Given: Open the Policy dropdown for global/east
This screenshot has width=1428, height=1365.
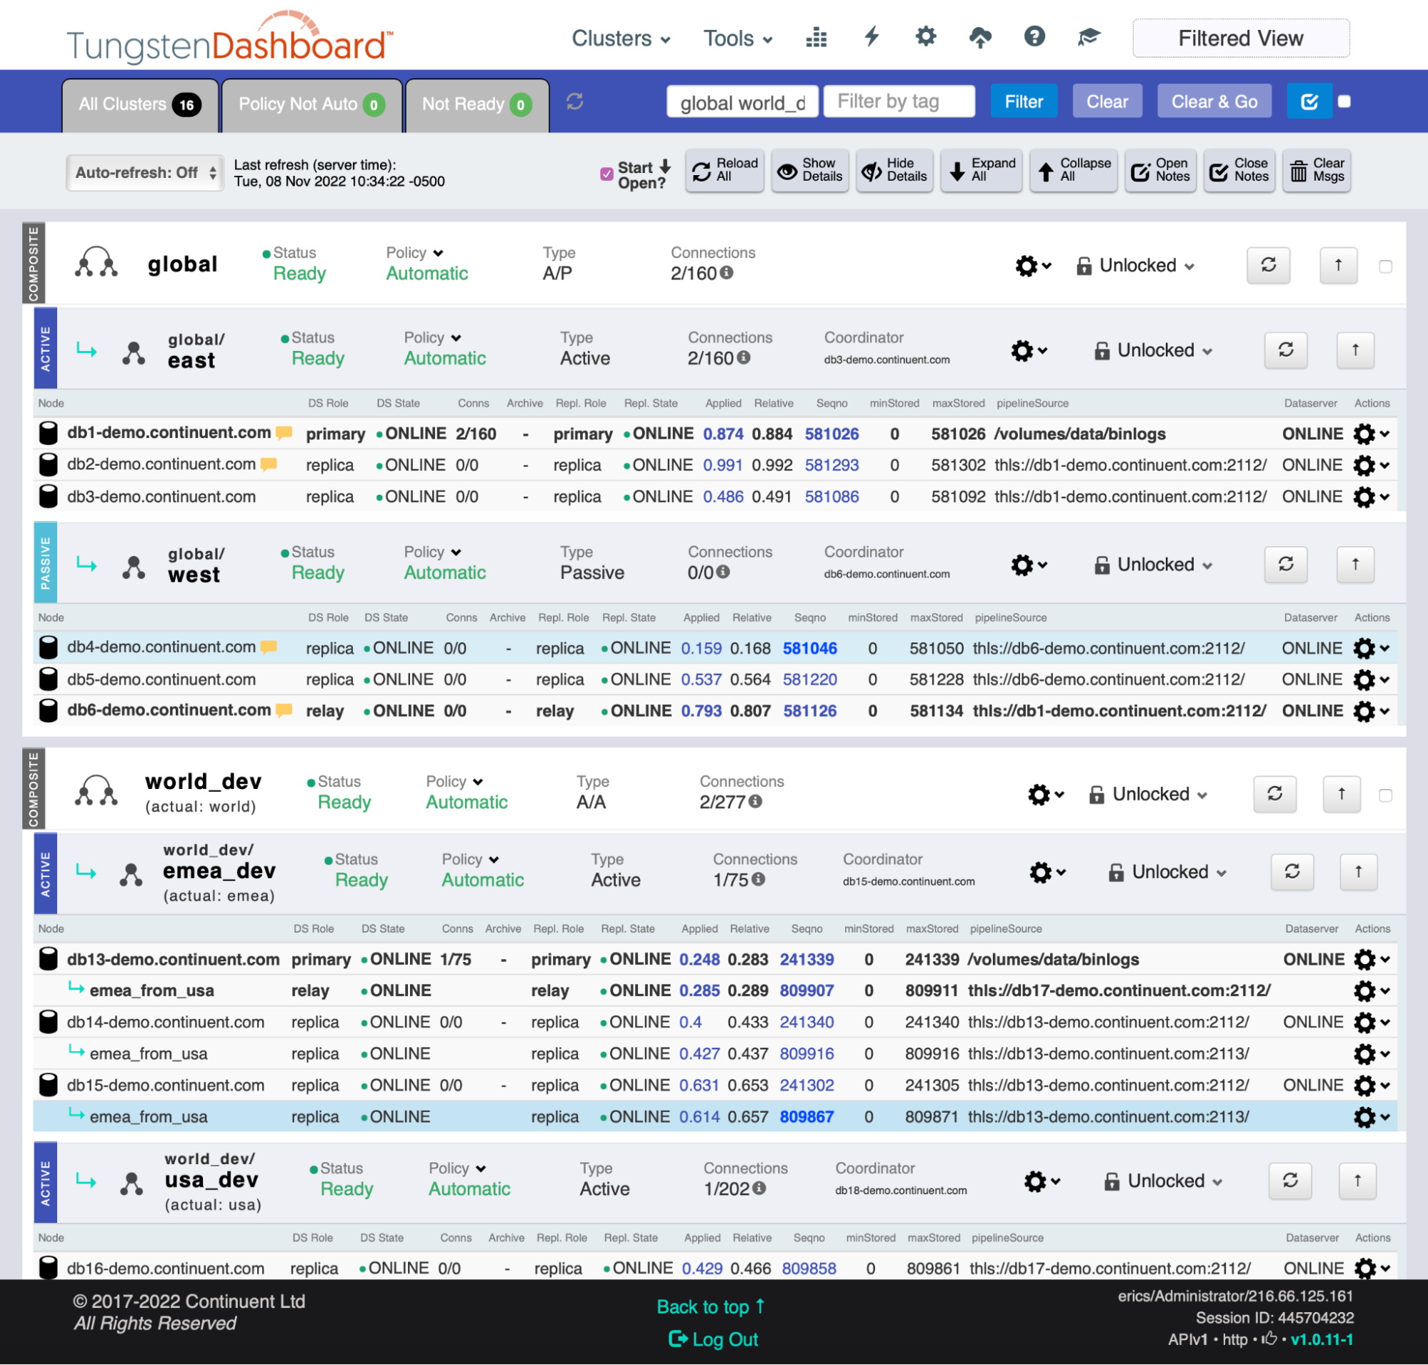Looking at the screenshot, I should pos(432,338).
